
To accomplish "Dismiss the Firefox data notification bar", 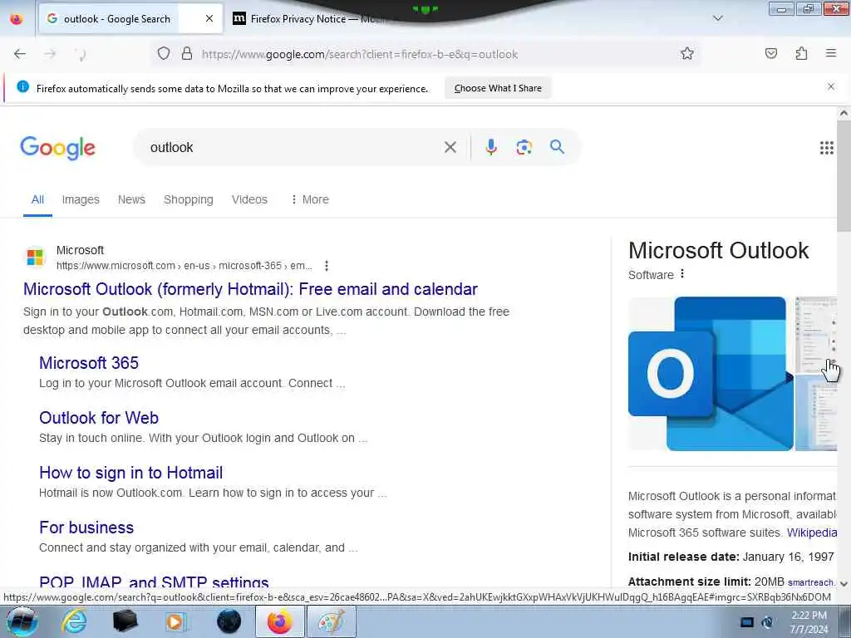I will (830, 86).
